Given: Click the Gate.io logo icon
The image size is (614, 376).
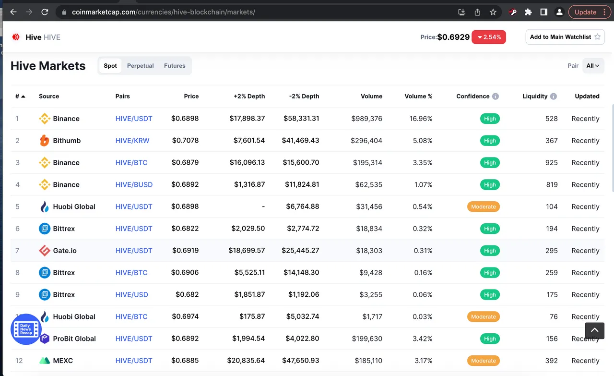Looking at the screenshot, I should coord(44,251).
